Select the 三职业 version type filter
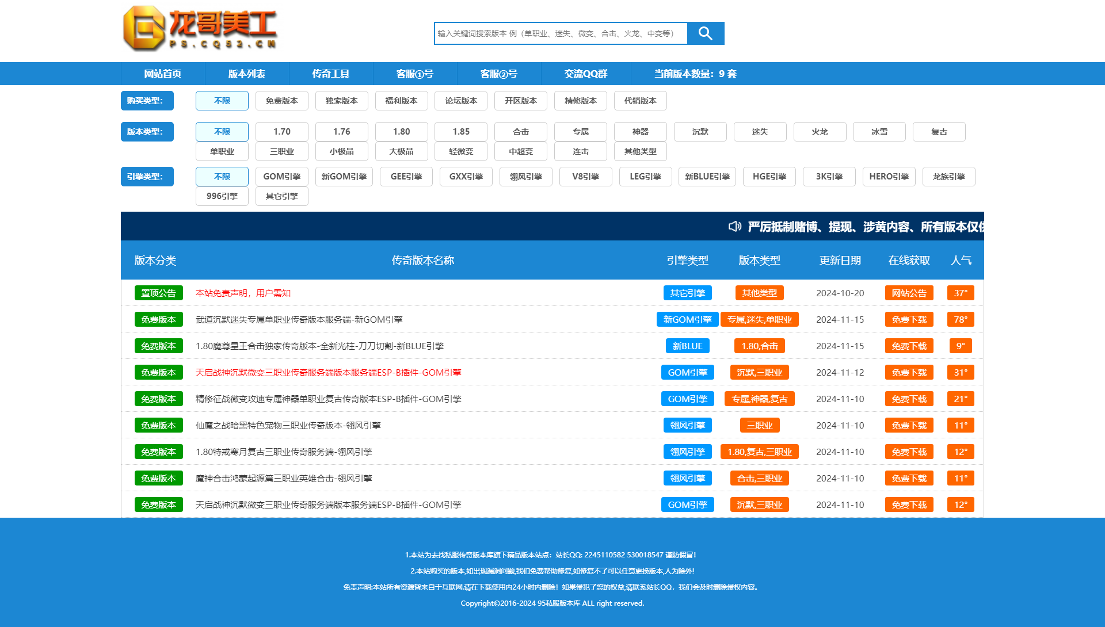 point(282,151)
